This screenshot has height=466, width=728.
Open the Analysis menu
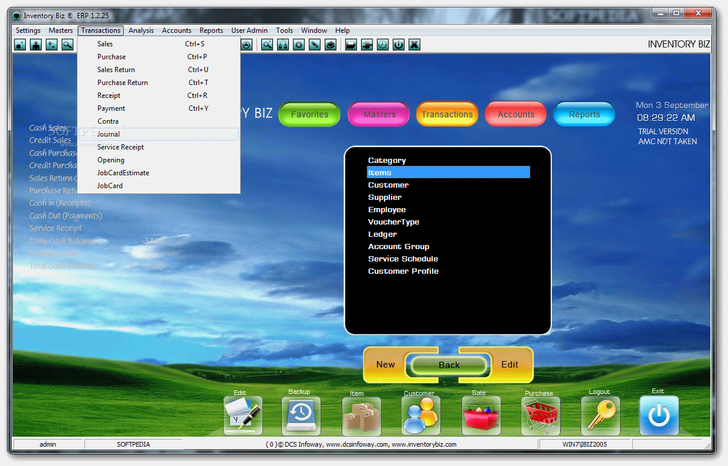[141, 30]
